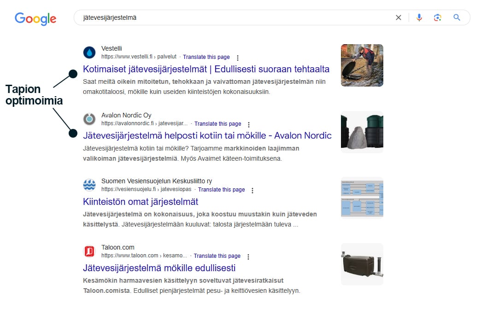Click the Avalon Nordic tanks thumbnail
Image resolution: width=481 pixels, height=314 pixels.
click(x=362, y=132)
